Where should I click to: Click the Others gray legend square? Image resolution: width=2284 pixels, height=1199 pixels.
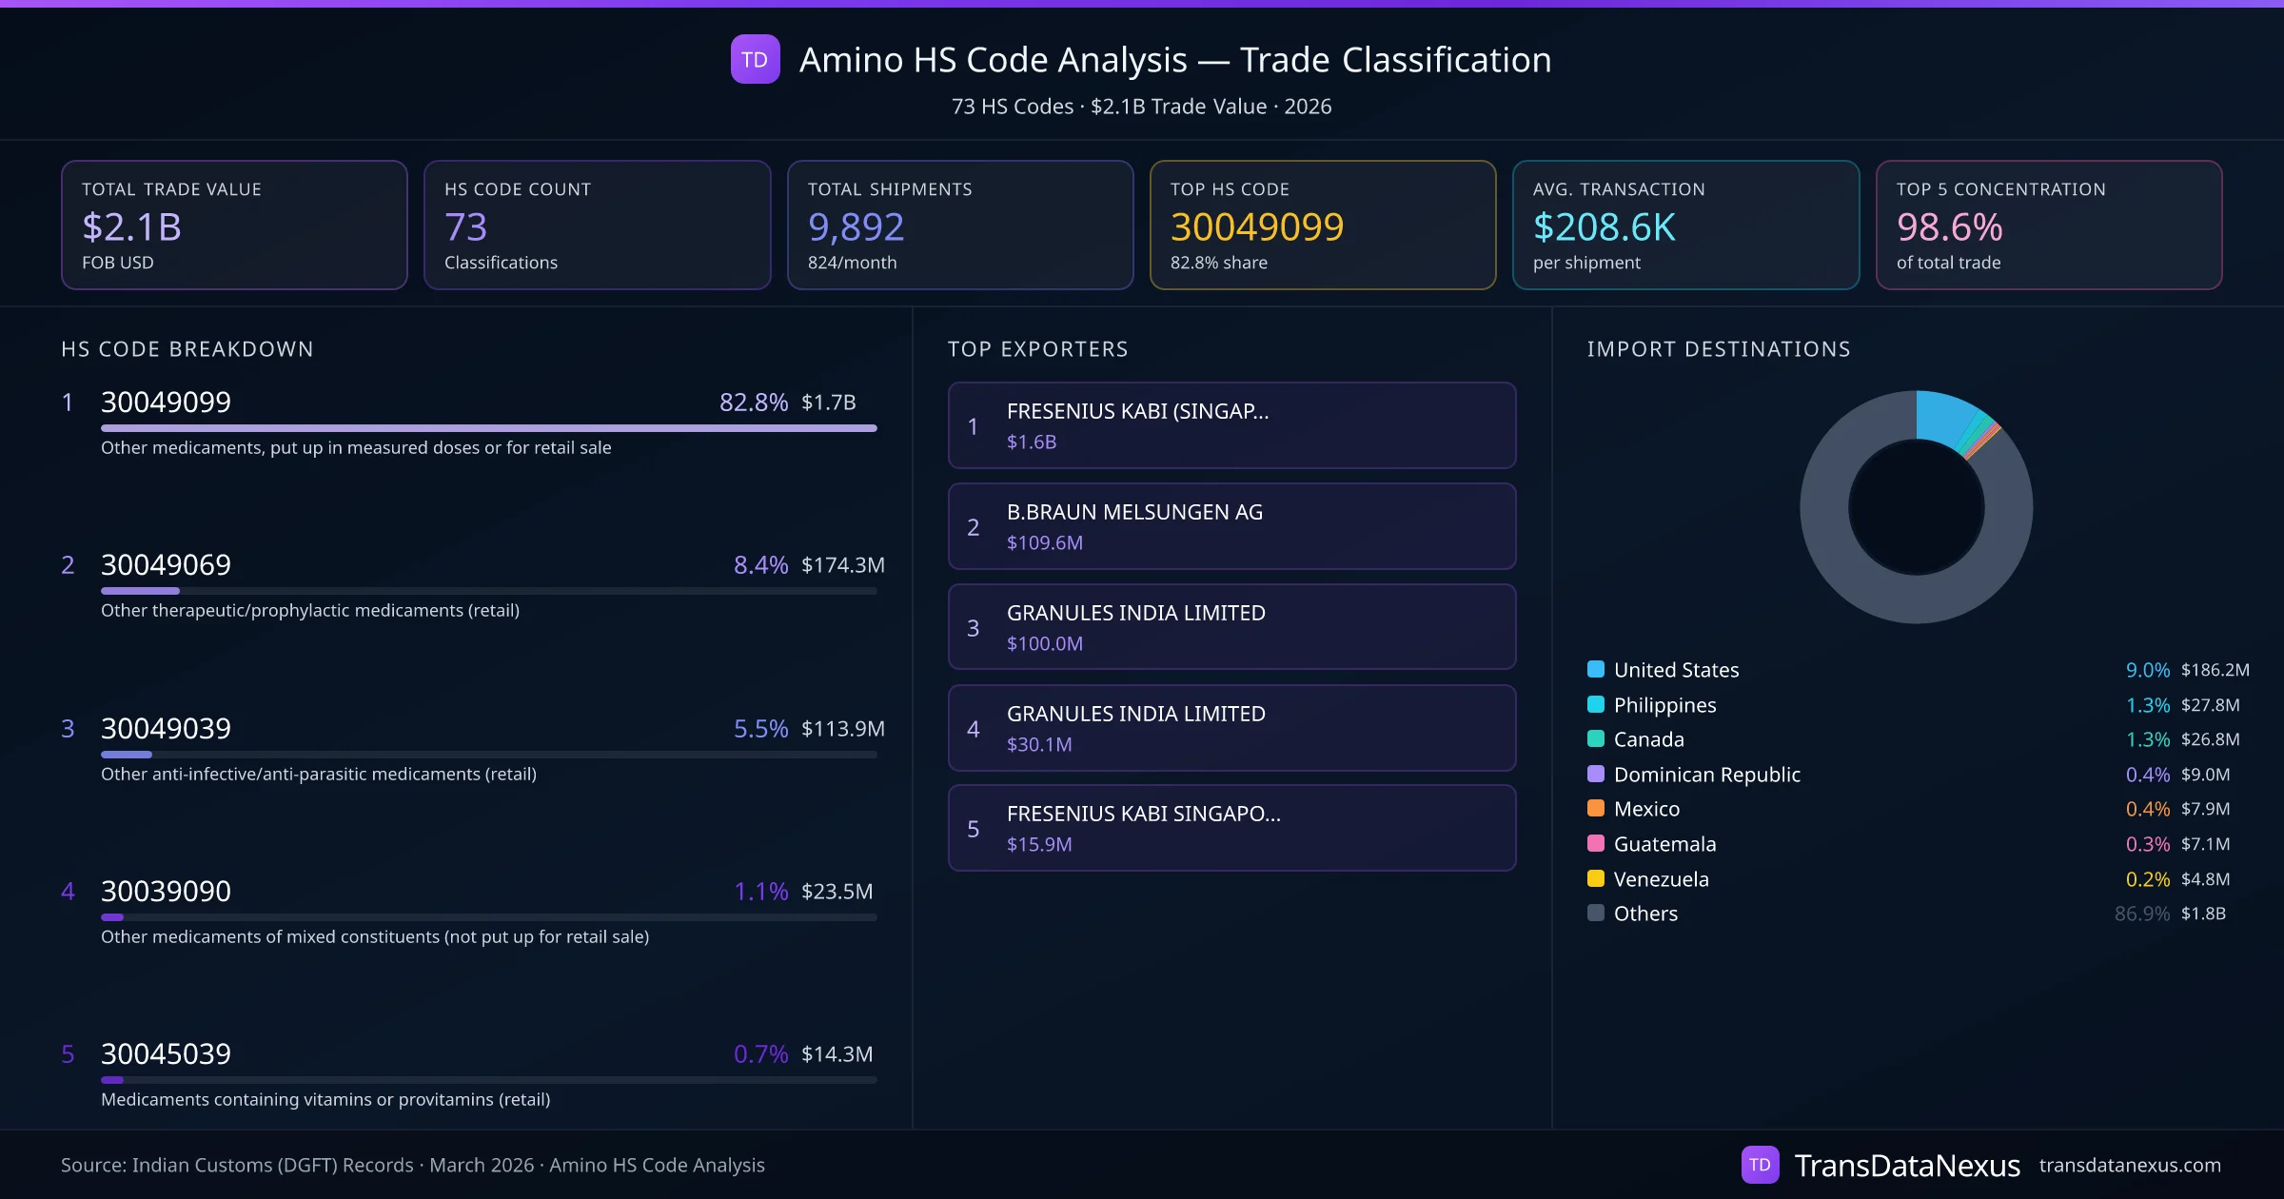point(1596,913)
